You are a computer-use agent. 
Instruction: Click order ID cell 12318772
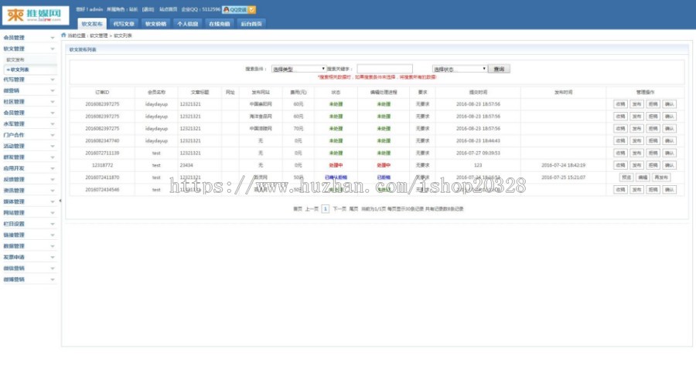pos(102,165)
